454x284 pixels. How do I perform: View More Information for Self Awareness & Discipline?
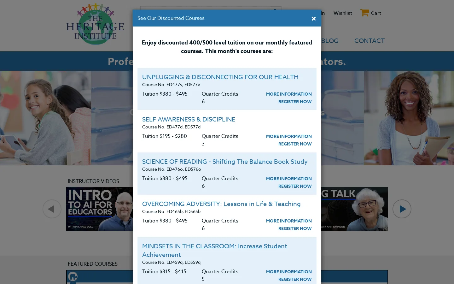click(x=289, y=136)
